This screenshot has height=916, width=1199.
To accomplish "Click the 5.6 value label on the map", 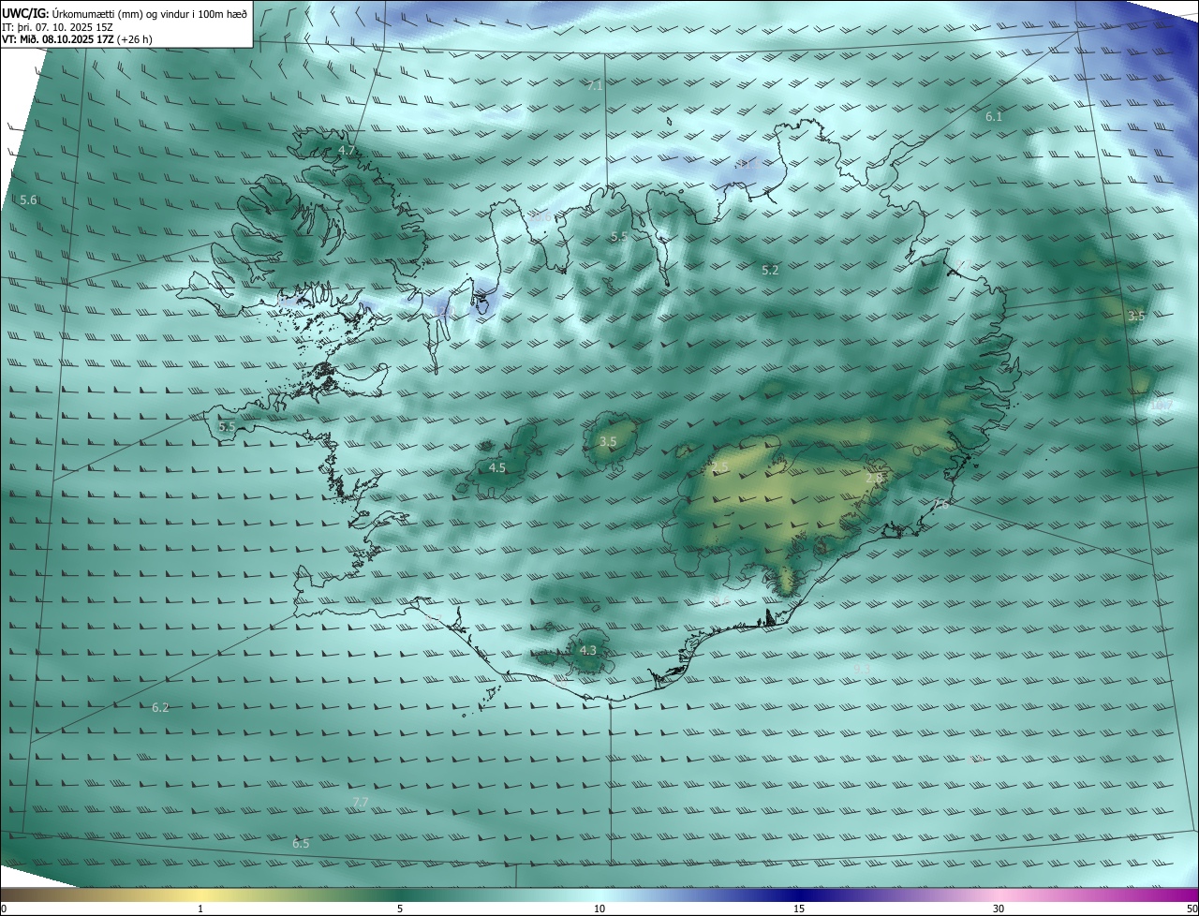I will (x=28, y=200).
